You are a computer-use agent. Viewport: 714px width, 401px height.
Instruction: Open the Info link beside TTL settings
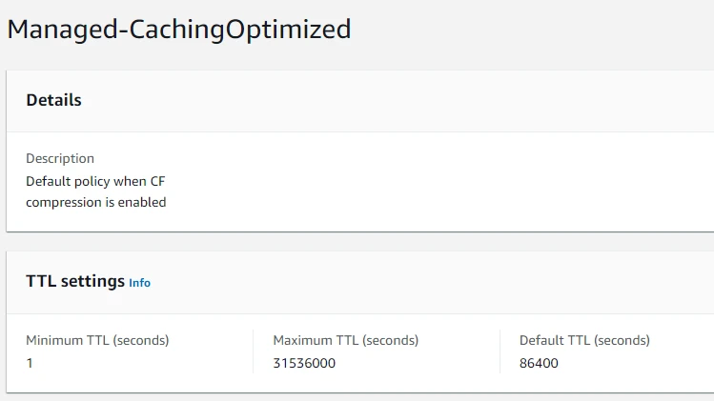139,283
